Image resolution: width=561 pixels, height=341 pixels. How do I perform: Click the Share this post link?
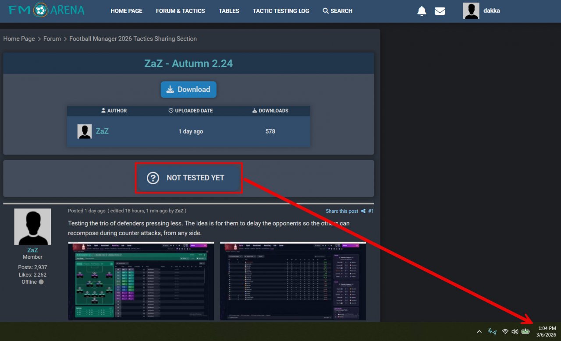(342, 211)
